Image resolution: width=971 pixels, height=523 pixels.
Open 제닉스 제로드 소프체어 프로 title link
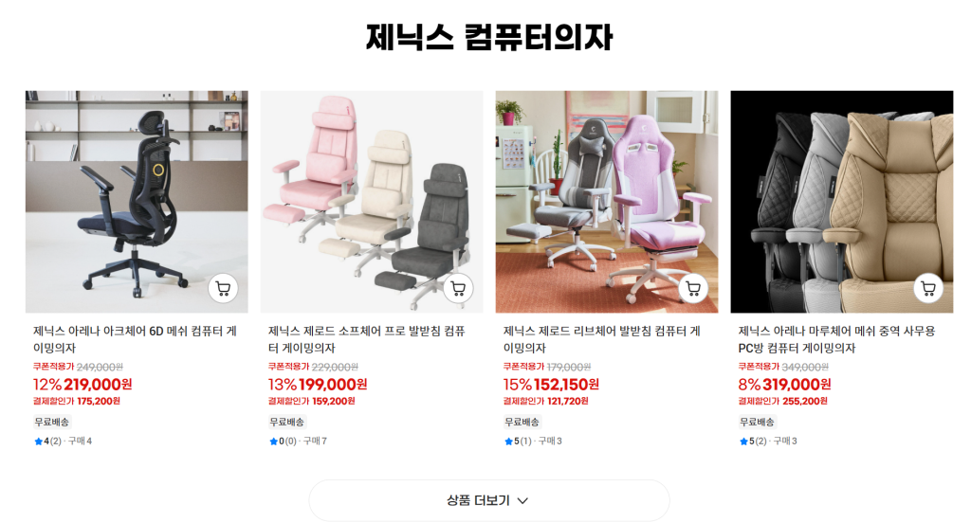coord(367,339)
